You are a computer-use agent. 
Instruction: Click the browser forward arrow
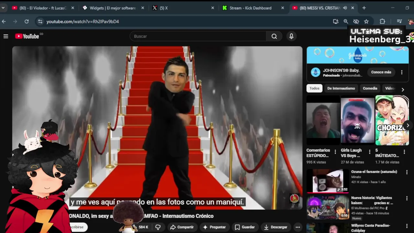(x=15, y=21)
